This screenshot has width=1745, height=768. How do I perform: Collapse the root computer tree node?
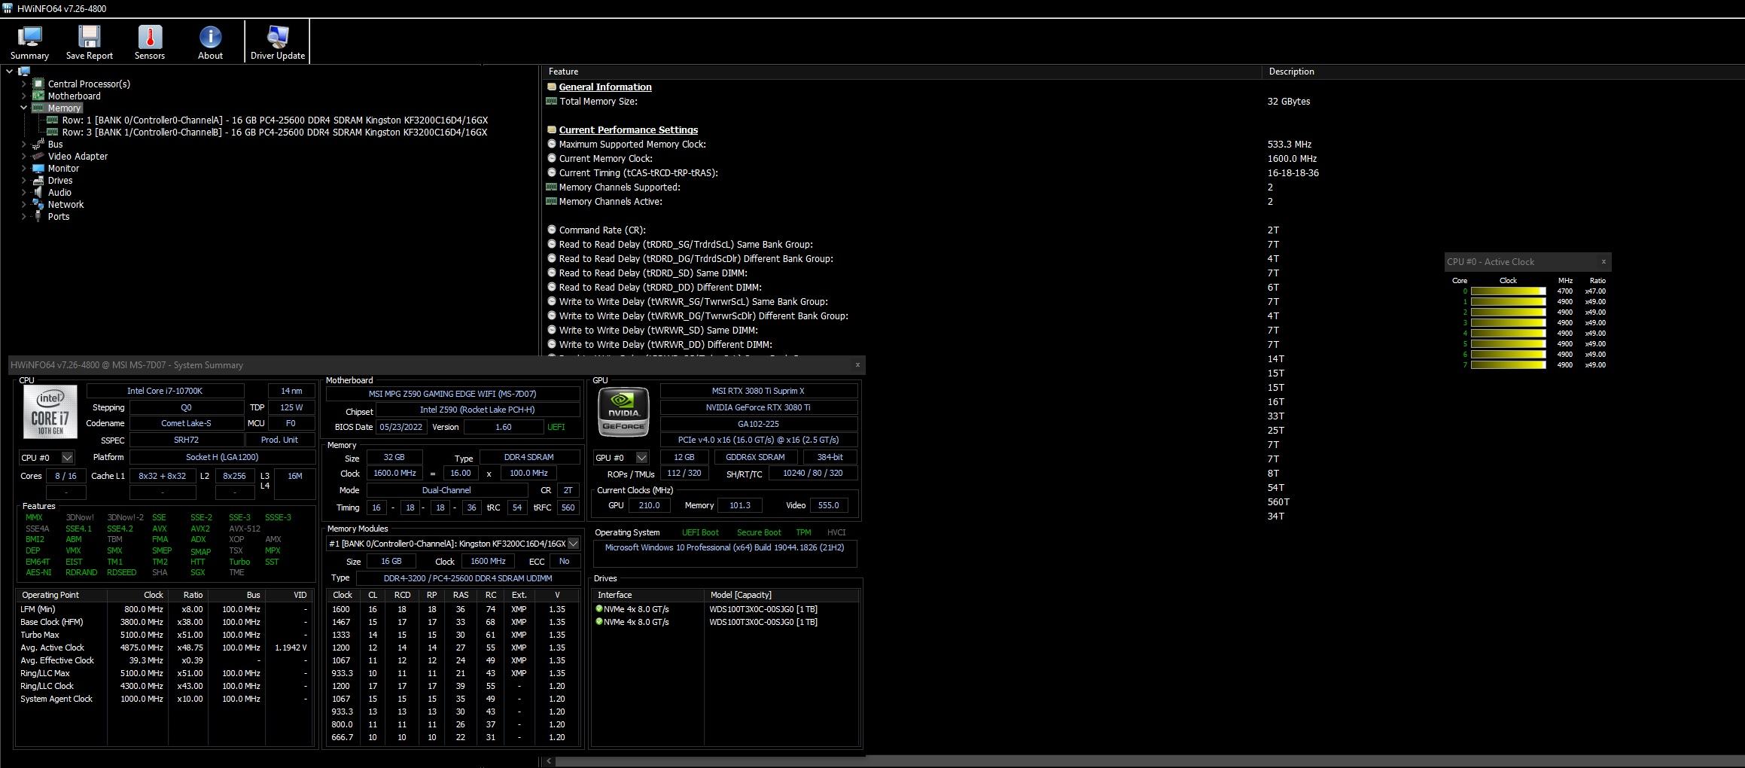click(x=9, y=72)
